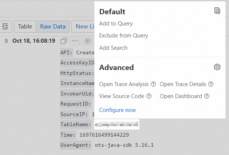Select Add to Query menu option
The width and height of the screenshot is (229, 155).
tap(116, 24)
